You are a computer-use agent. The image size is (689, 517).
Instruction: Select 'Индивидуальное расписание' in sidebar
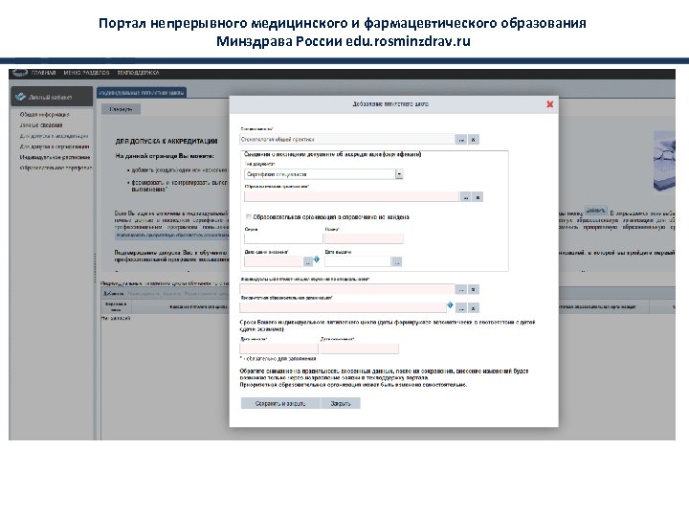(55, 157)
